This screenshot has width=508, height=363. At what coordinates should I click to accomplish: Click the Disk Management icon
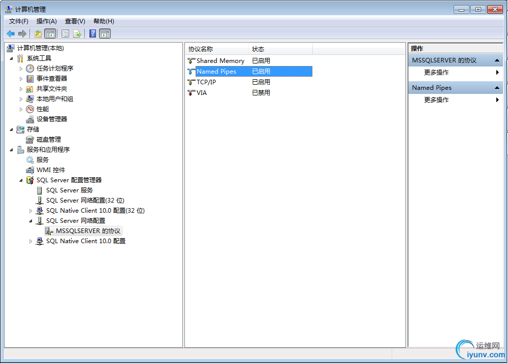click(x=30, y=140)
